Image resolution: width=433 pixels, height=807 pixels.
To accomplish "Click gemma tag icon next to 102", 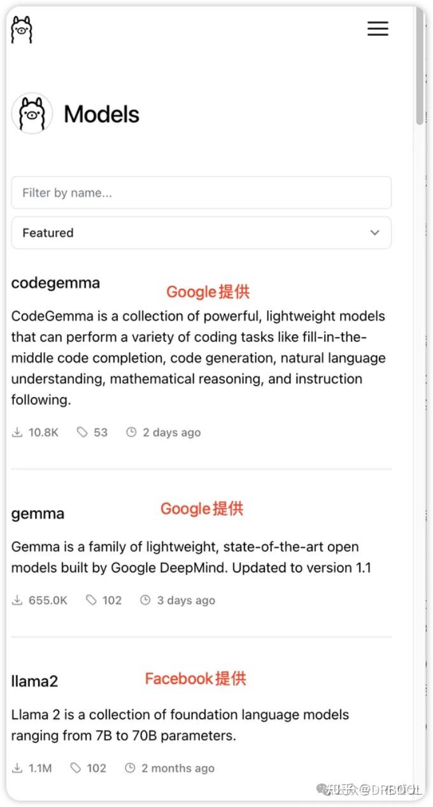I will 92,600.
